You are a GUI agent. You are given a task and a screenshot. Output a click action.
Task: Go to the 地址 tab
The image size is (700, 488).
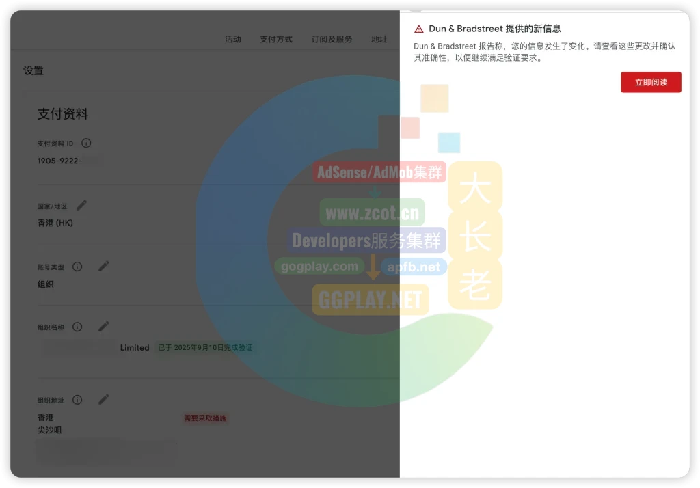[x=379, y=39]
